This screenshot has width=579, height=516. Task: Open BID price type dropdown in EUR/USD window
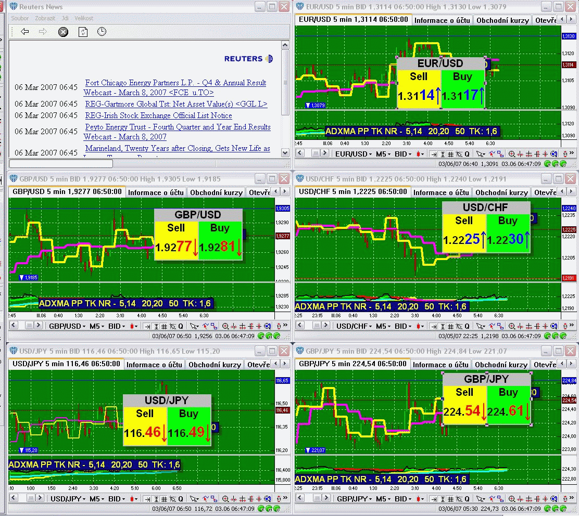pyautogui.click(x=403, y=154)
